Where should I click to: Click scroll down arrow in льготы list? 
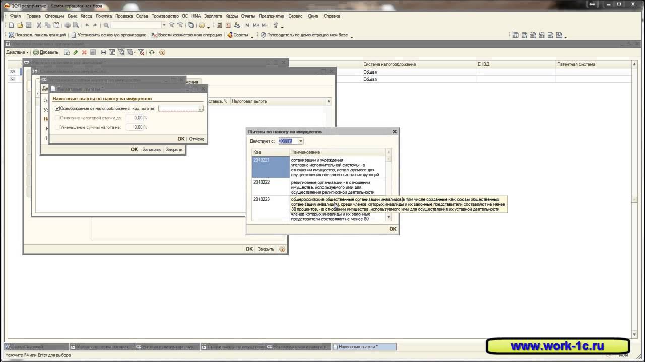pyautogui.click(x=388, y=217)
